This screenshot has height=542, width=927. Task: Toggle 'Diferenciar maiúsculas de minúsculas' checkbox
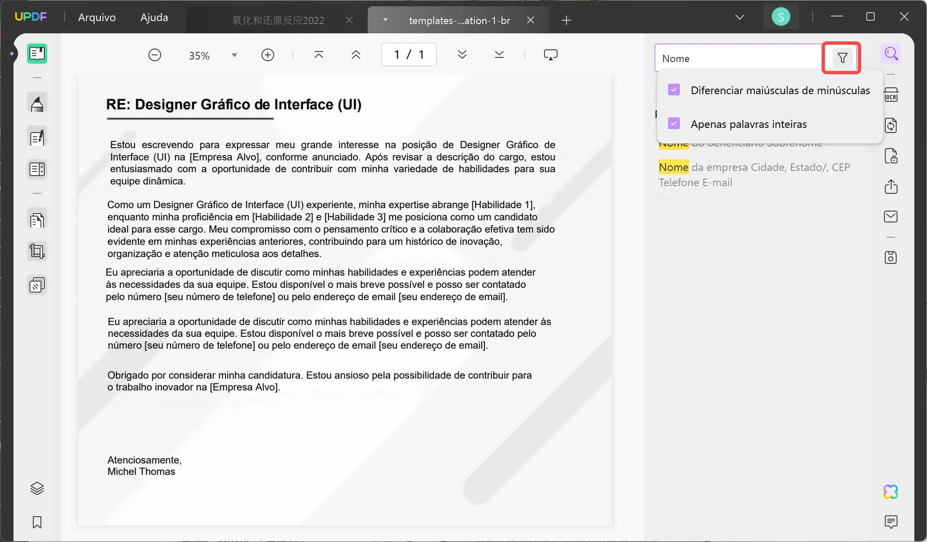pos(674,89)
